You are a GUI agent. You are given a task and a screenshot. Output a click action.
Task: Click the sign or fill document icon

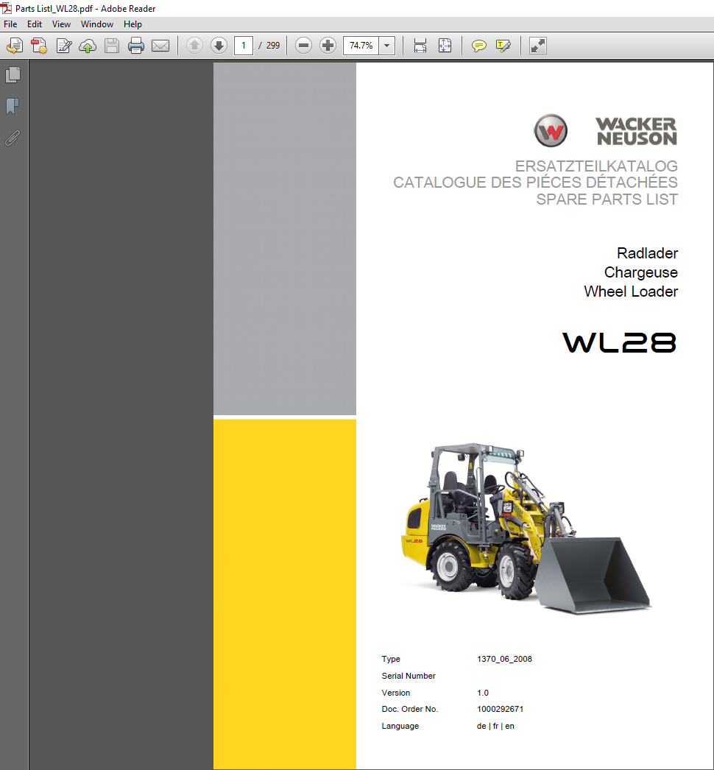point(64,46)
